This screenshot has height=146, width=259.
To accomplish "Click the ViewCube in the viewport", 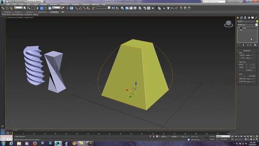I will [228, 24].
